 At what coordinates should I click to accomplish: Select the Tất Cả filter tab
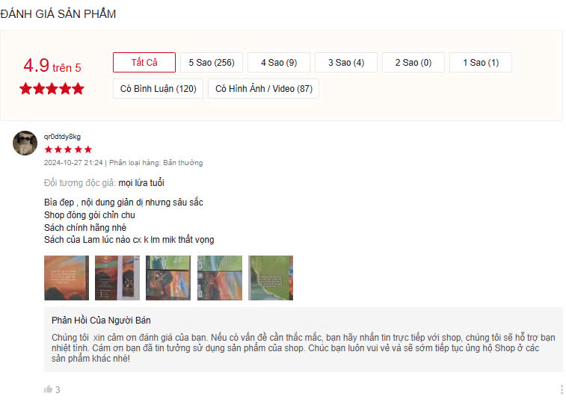(x=144, y=63)
